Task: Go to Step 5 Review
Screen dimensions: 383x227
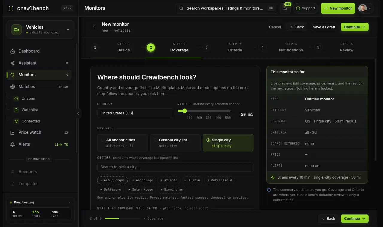Action: click(x=341, y=47)
